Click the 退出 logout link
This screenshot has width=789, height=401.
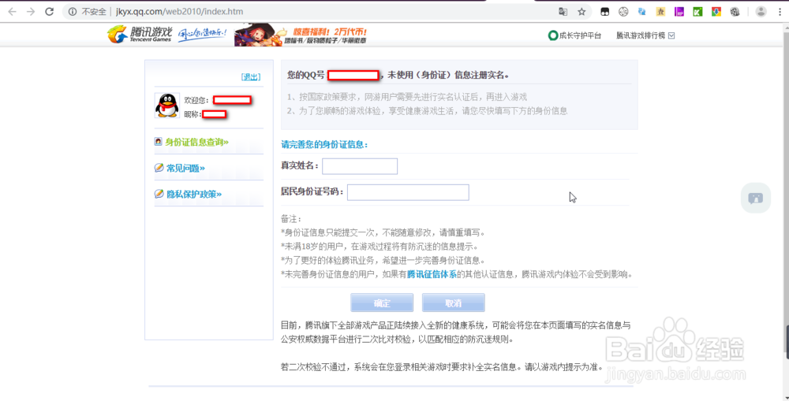(251, 77)
